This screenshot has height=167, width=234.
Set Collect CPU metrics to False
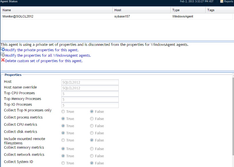[x=91, y=126]
